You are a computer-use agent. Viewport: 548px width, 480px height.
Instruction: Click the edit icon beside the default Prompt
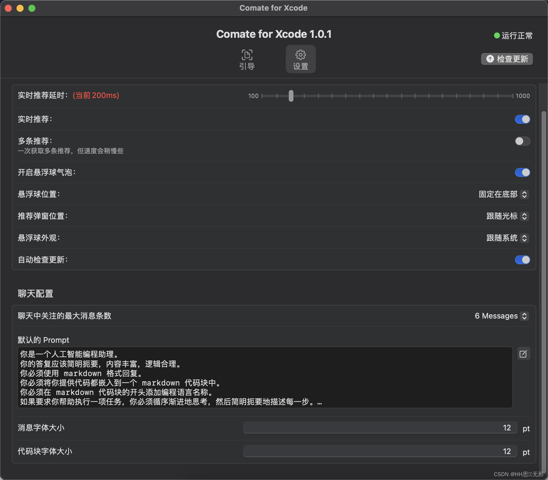[x=524, y=354]
